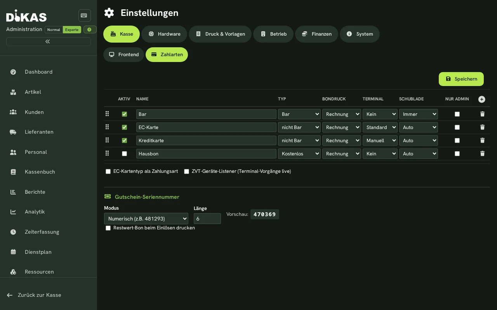Enable the Hausbon Aktiv checkbox
497x310 pixels.
124,153
